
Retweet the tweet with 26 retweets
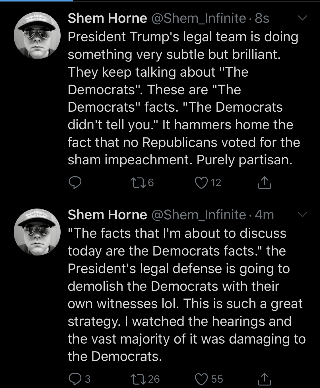[138, 379]
